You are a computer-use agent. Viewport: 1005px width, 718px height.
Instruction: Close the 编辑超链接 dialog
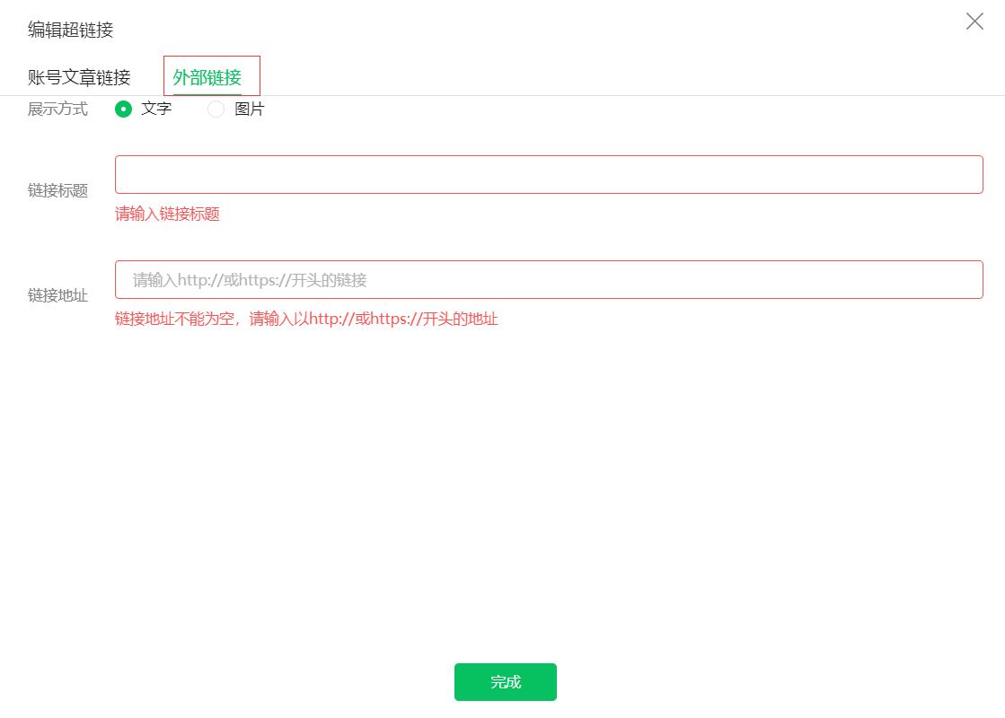(x=974, y=22)
